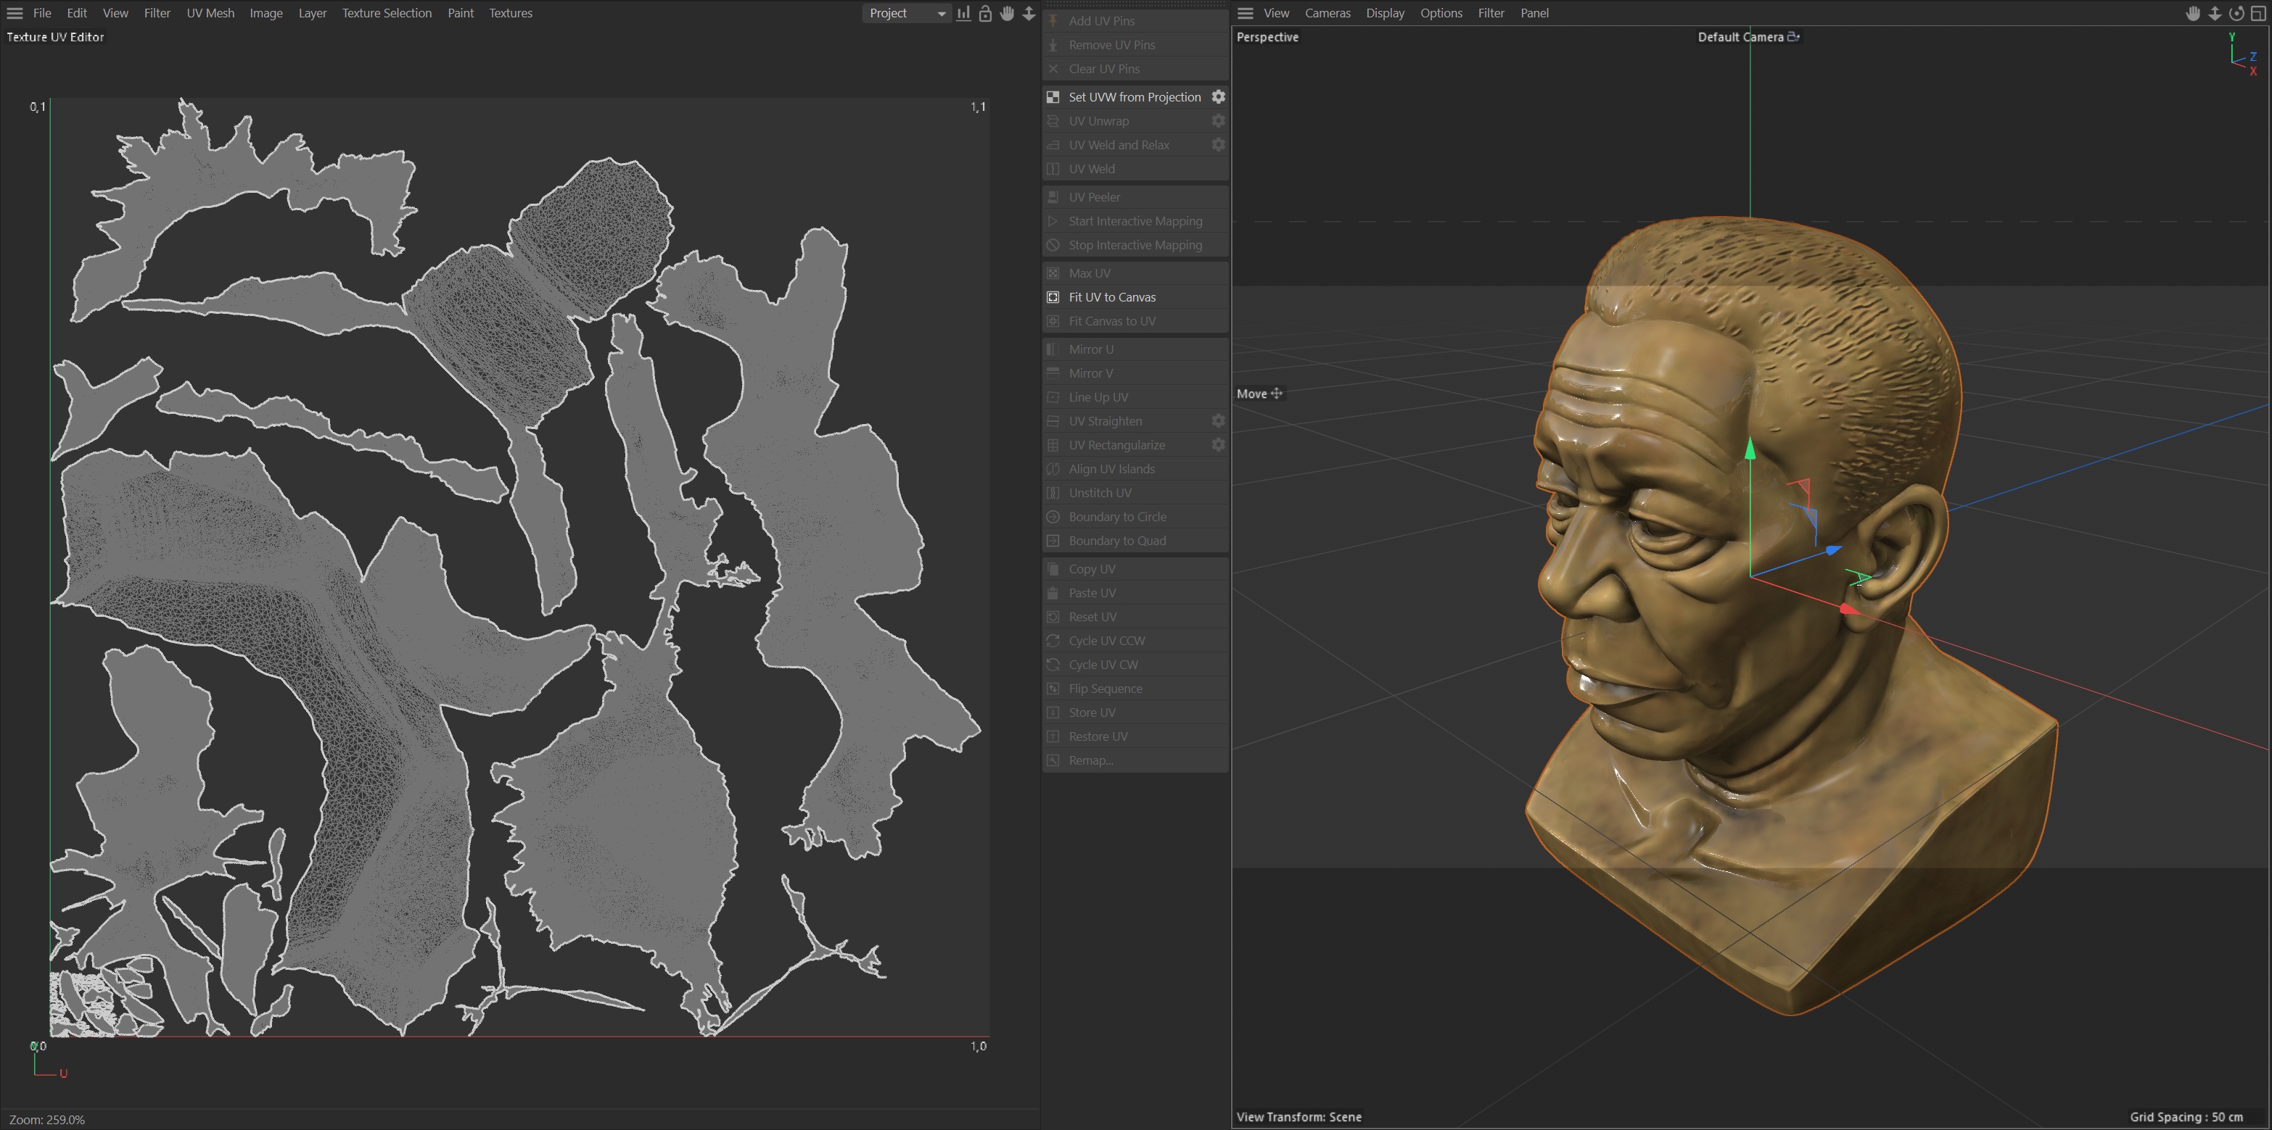
Task: Open the Texture Selection menu
Action: click(387, 13)
